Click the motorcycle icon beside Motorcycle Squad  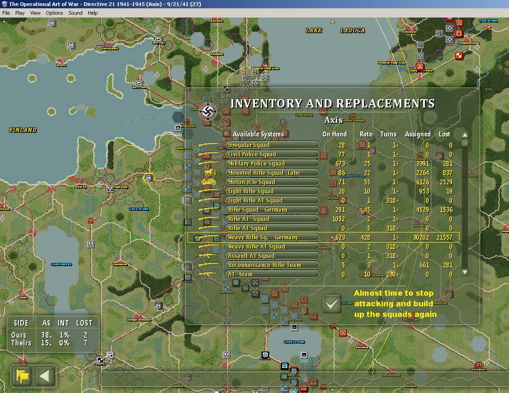209,182
